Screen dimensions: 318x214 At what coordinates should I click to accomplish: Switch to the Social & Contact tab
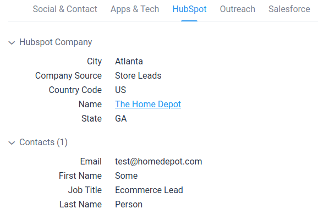(x=65, y=9)
